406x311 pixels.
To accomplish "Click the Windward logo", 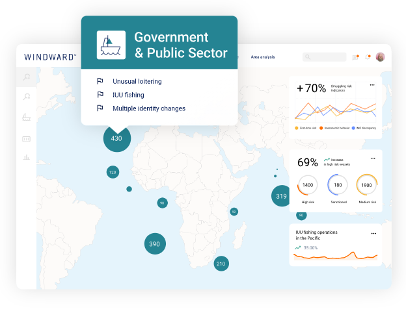I will pyautogui.click(x=50, y=57).
